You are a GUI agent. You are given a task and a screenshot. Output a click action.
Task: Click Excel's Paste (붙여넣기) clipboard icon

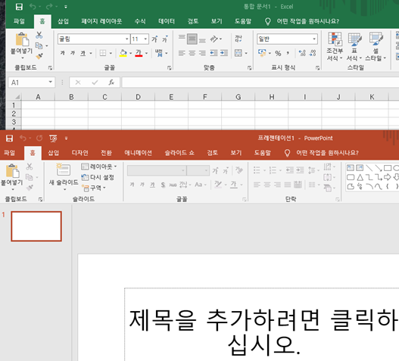(22, 39)
